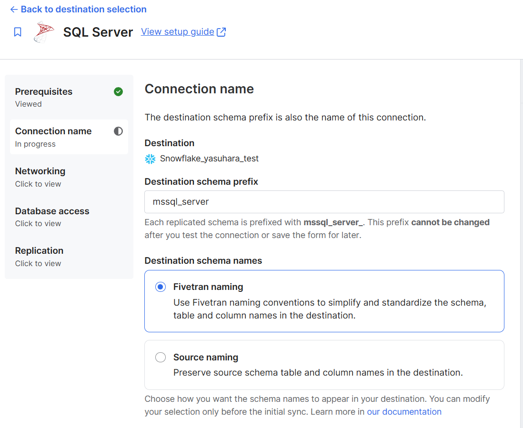Go to the Replication step
Viewport: 523px width, 428px height.
69,257
